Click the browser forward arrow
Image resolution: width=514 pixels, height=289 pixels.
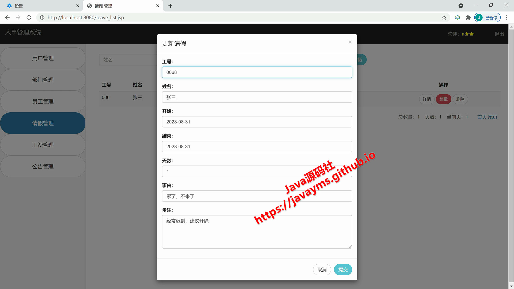(18, 17)
